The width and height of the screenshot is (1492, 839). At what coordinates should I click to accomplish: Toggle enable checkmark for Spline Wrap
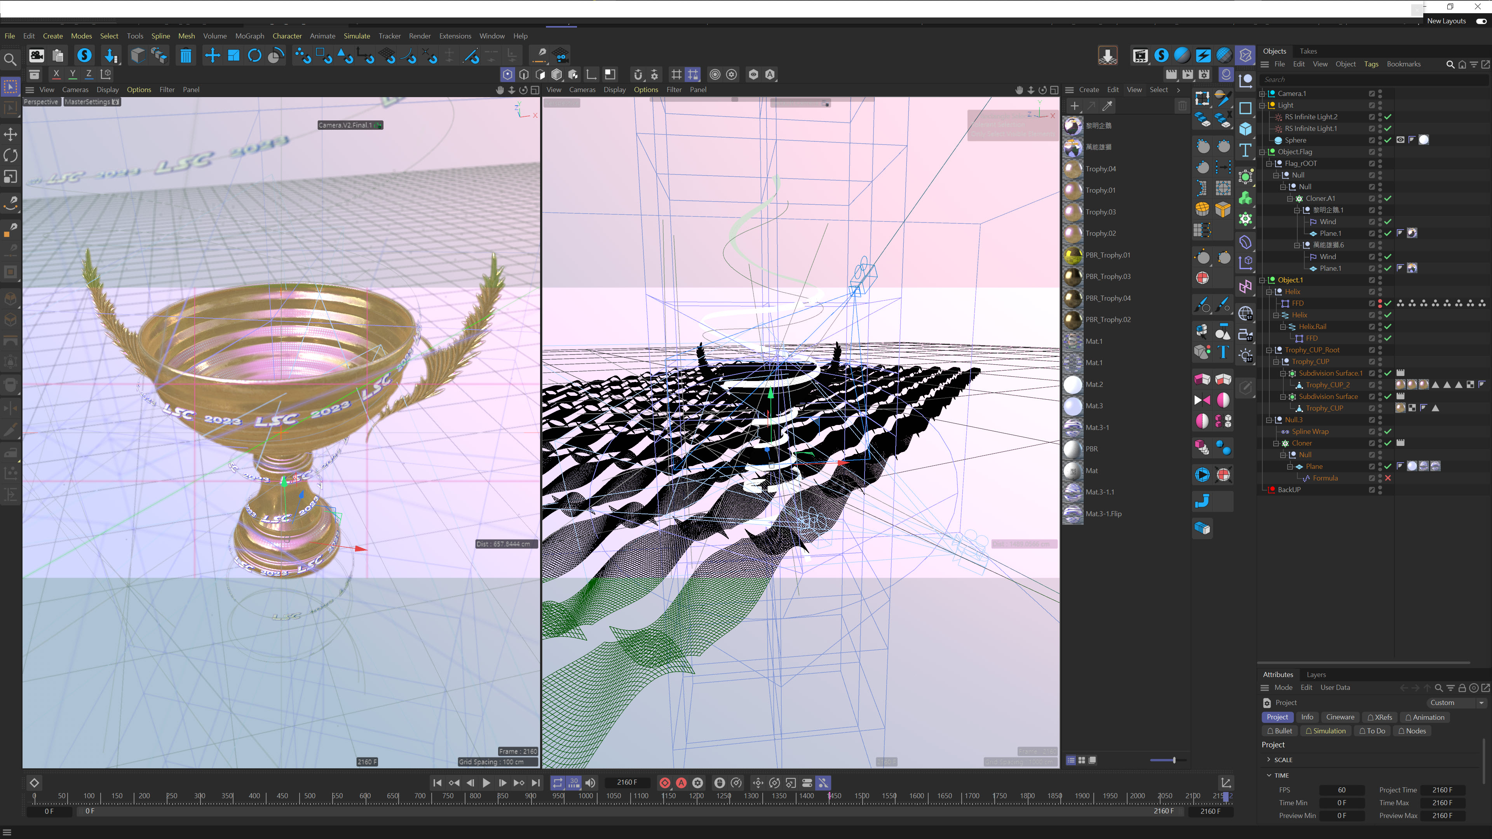click(x=1388, y=432)
